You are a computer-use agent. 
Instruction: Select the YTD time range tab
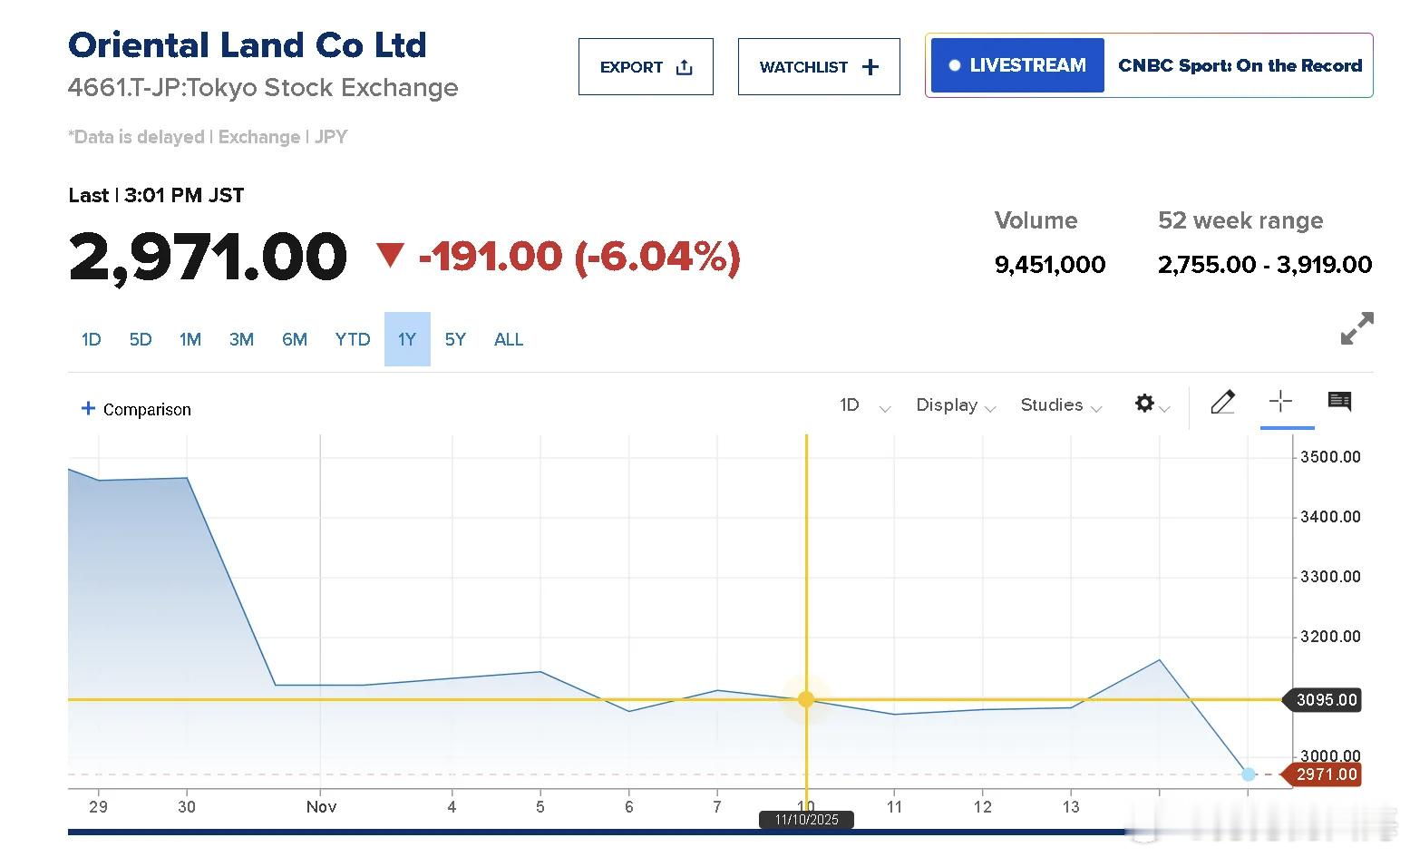click(353, 339)
